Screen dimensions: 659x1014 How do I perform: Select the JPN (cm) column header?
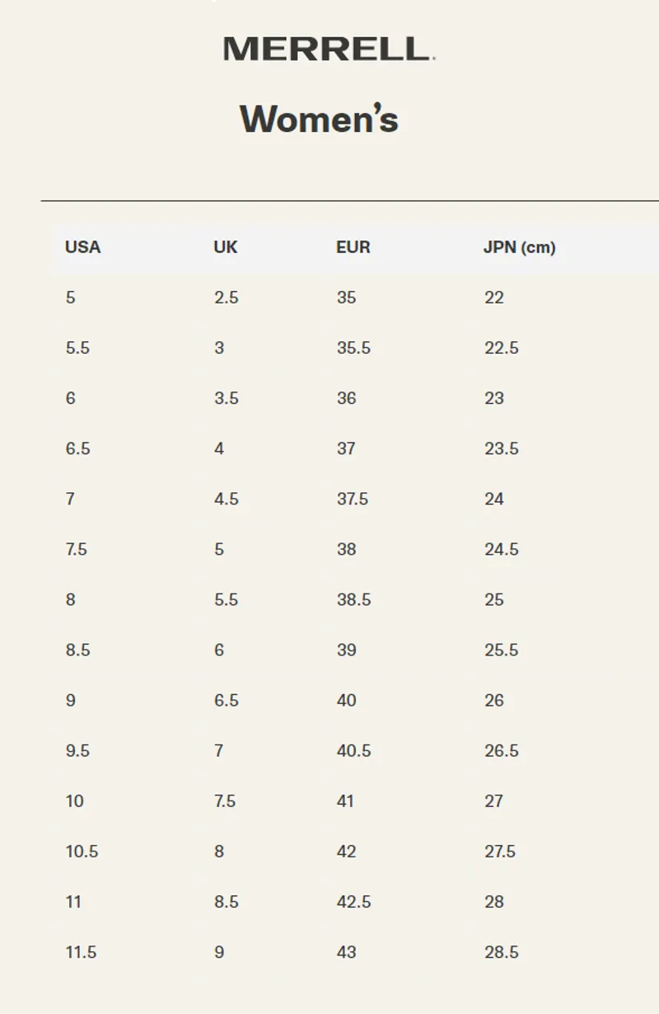tap(519, 247)
